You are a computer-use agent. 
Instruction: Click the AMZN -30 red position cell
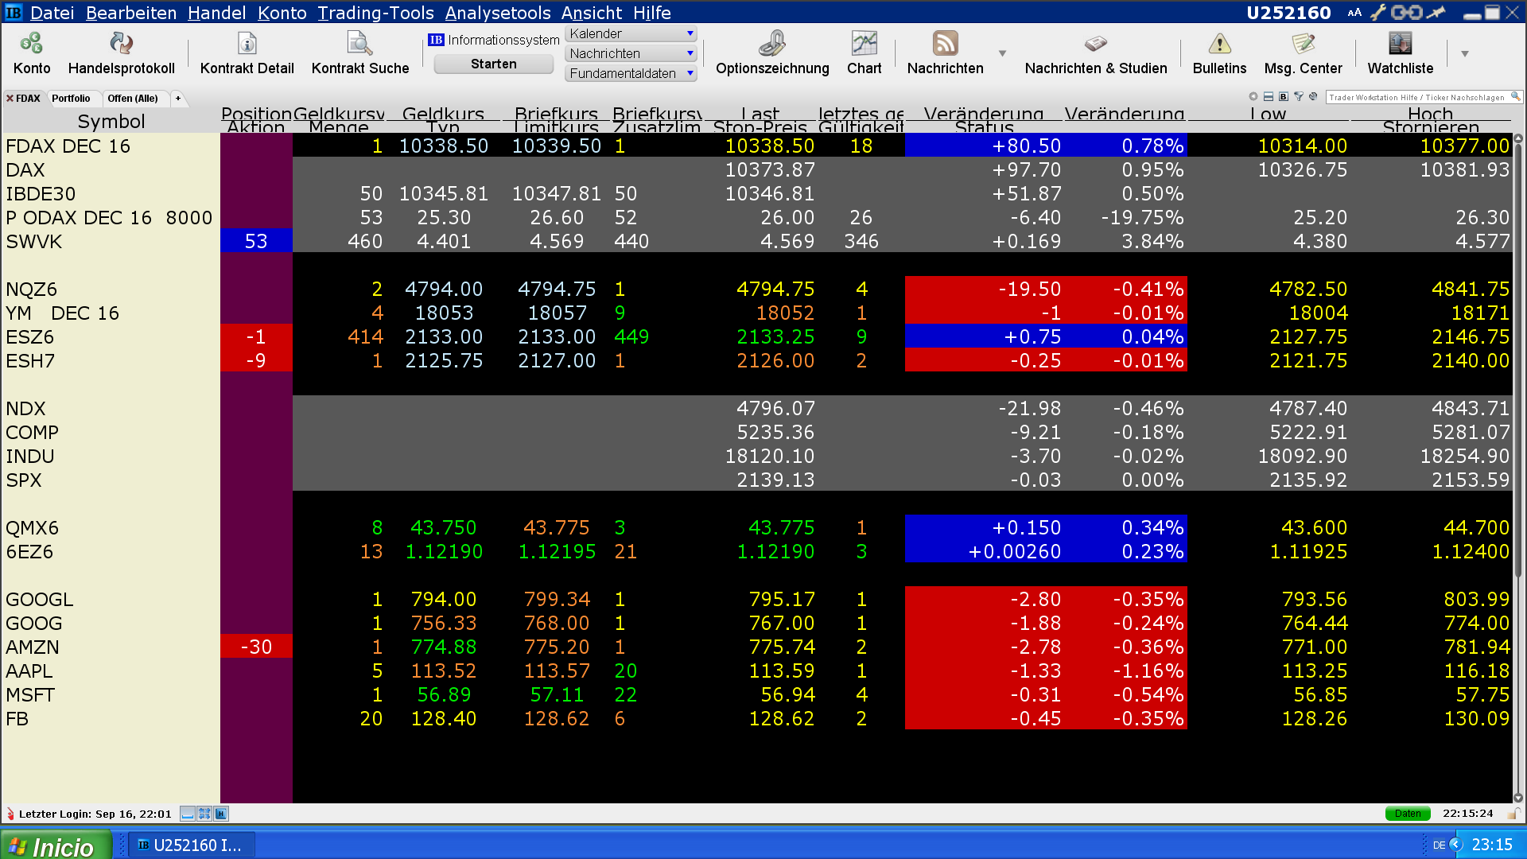point(256,647)
